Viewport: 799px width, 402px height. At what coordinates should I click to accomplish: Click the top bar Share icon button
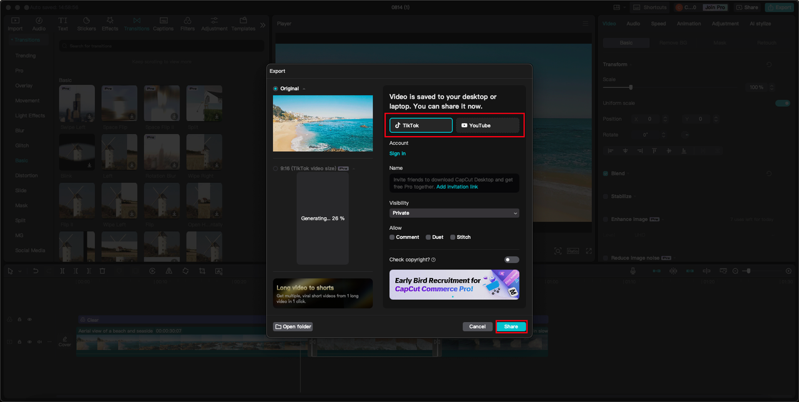click(747, 7)
